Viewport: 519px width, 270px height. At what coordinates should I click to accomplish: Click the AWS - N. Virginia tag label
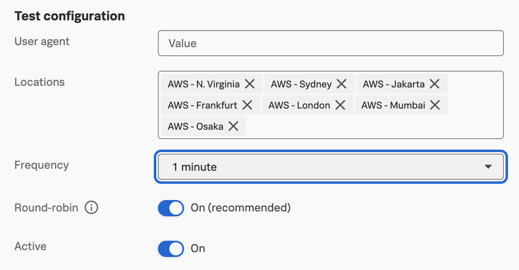(204, 84)
